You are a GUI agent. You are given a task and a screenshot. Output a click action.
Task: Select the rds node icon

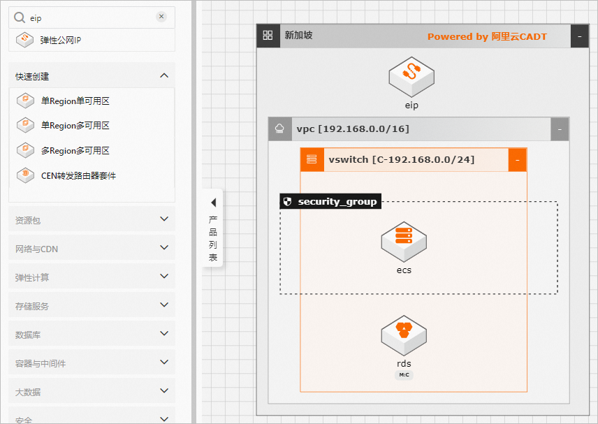pos(404,335)
